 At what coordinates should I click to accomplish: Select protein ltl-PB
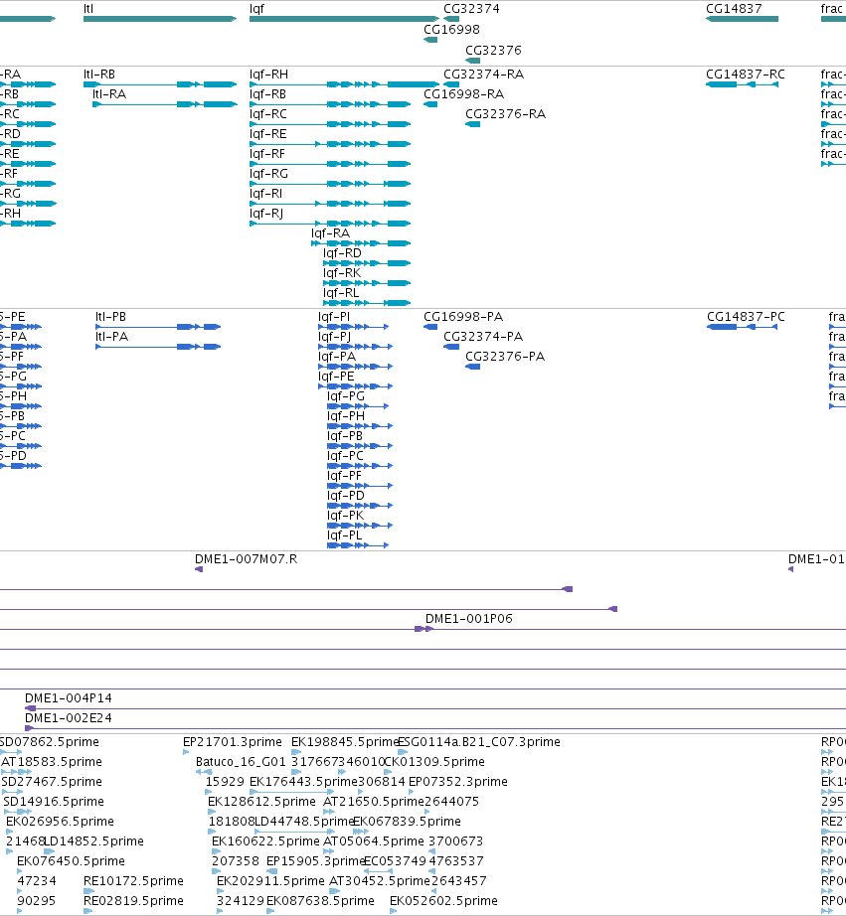(x=158, y=327)
